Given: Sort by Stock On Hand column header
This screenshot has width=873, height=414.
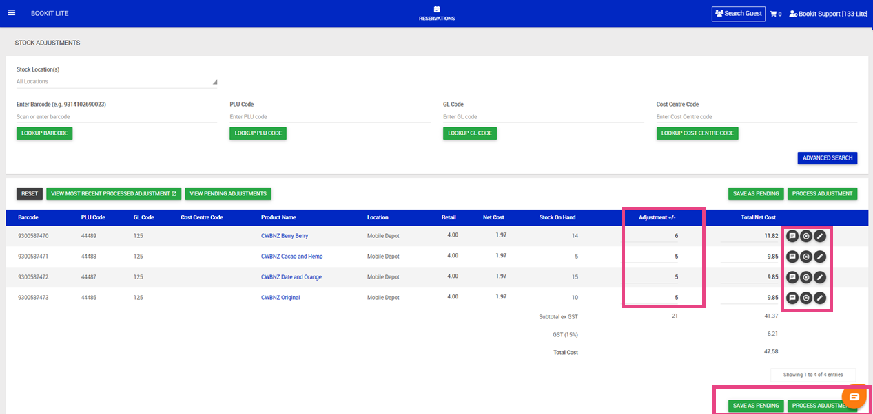Looking at the screenshot, I should 557,217.
